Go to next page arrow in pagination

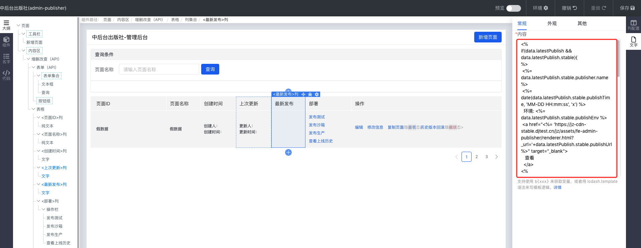[x=497, y=157]
